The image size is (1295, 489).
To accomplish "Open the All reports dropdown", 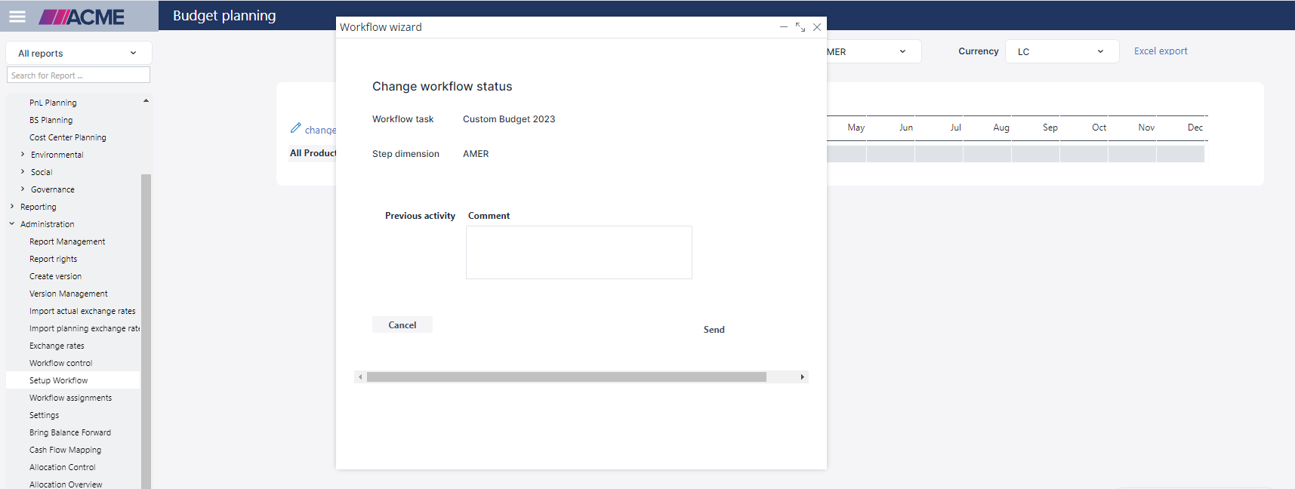I will click(78, 53).
